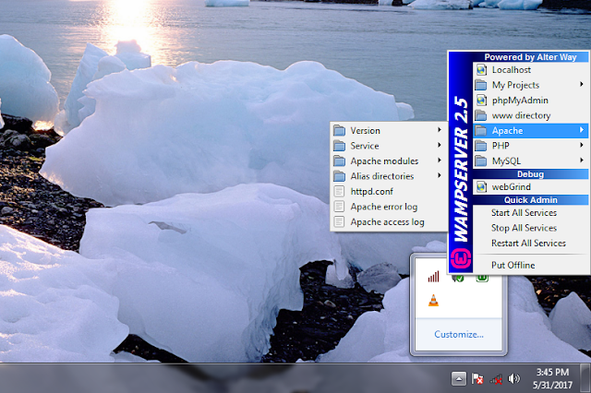Click the Service folder icon
Image resolution: width=591 pixels, height=393 pixels.
(x=339, y=146)
